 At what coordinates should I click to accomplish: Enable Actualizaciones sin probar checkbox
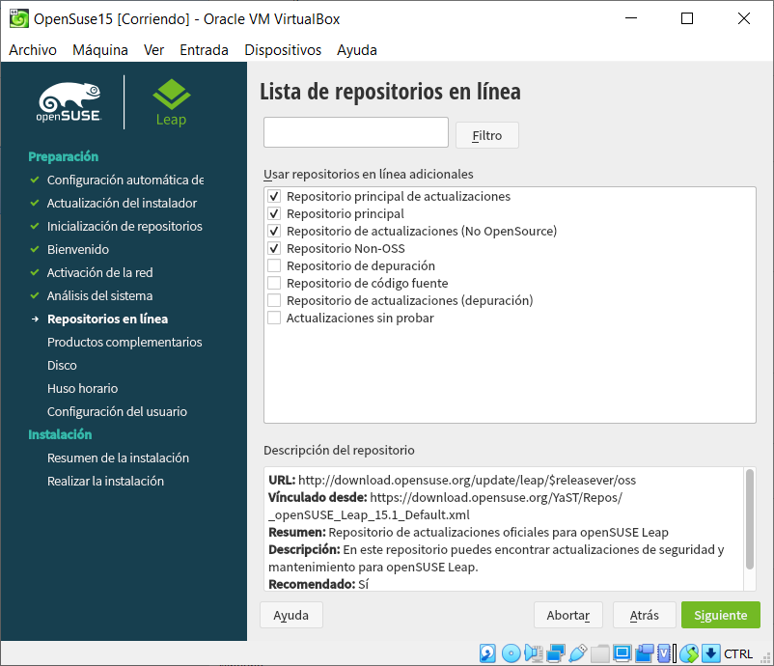(274, 318)
